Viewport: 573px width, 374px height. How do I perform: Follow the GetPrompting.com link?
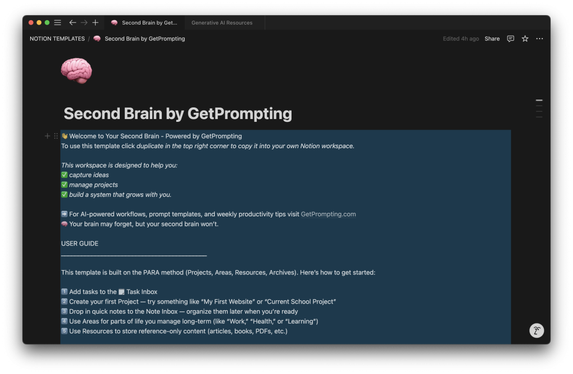point(328,214)
